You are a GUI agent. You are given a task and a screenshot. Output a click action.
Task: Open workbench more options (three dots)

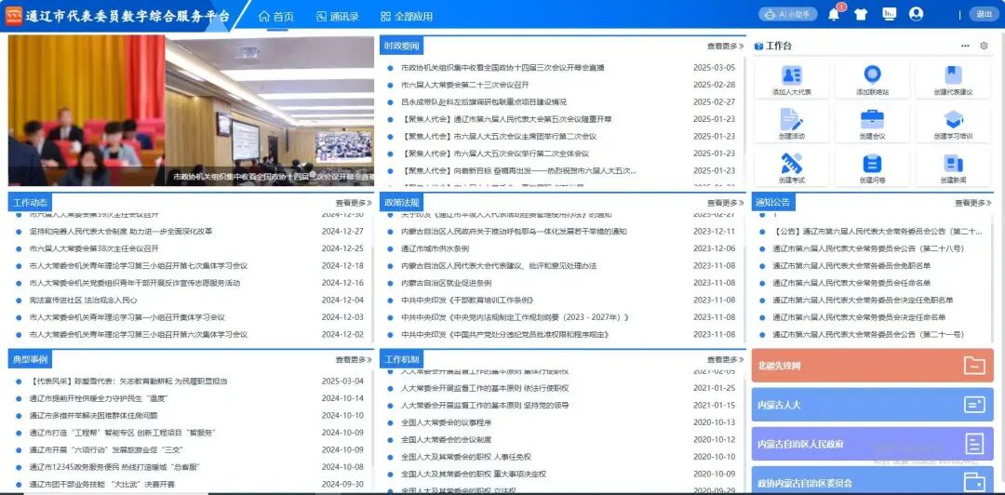click(x=965, y=46)
